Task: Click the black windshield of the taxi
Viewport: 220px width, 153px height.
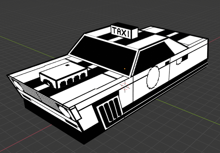Action: click(103, 55)
